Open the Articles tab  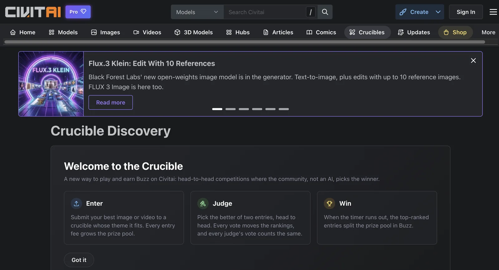click(278, 32)
